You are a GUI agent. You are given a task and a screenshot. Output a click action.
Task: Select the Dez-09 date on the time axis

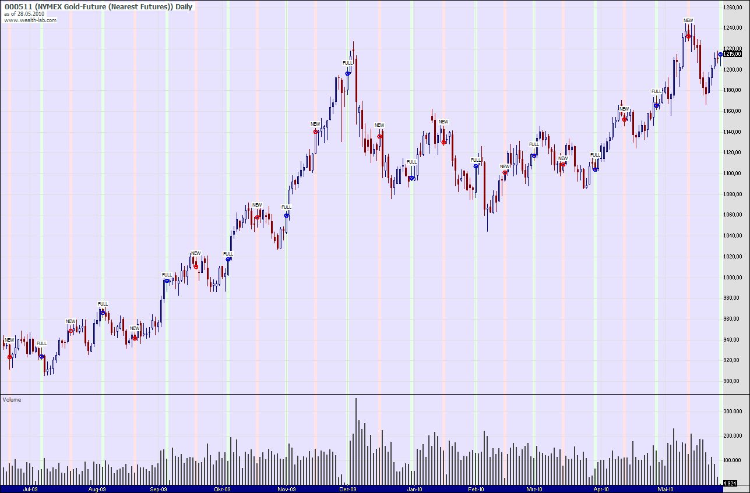[x=348, y=489]
